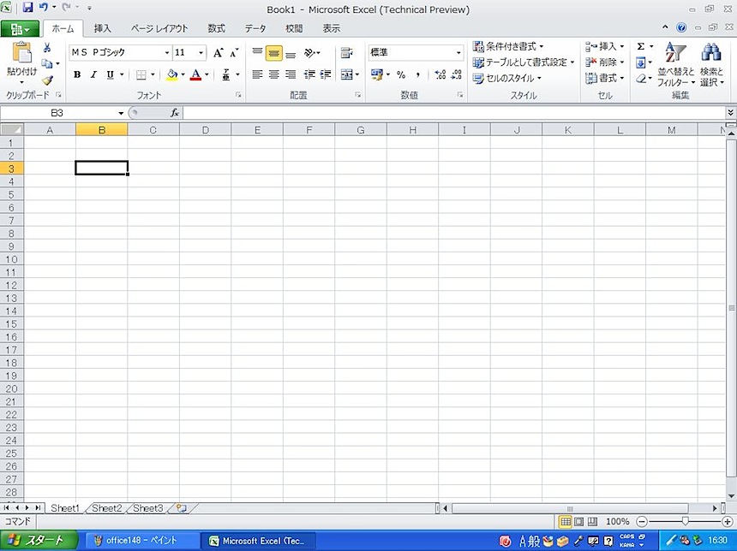Click the Windows スタート (Start) button

point(39,541)
